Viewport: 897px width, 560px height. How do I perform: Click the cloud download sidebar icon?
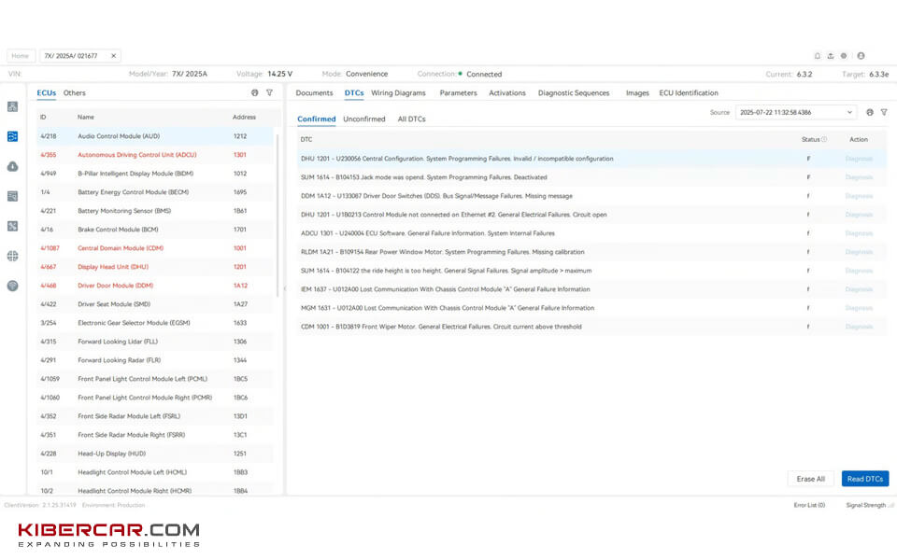click(x=12, y=166)
